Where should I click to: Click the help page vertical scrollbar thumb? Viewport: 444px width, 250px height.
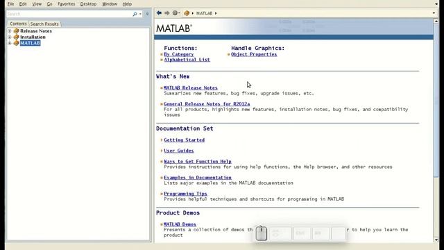click(x=436, y=101)
